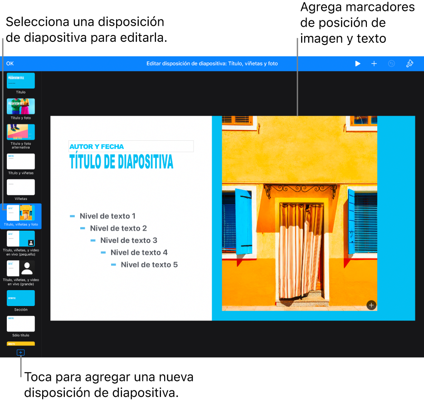
Task: Start the presentation with the Play icon
Action: pos(357,64)
